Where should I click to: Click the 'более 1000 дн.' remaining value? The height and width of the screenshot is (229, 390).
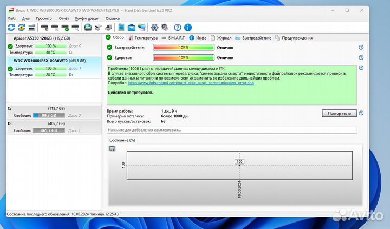click(x=175, y=116)
